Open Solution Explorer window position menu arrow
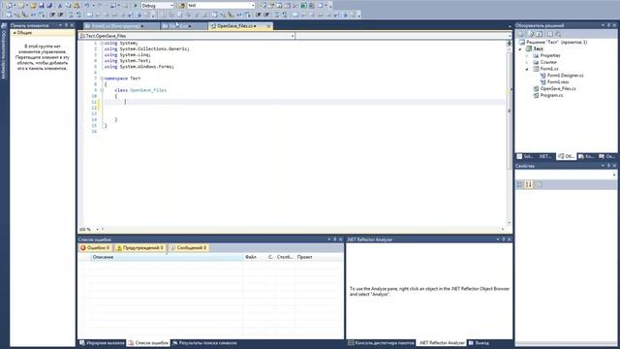The image size is (620, 349). tap(603, 25)
